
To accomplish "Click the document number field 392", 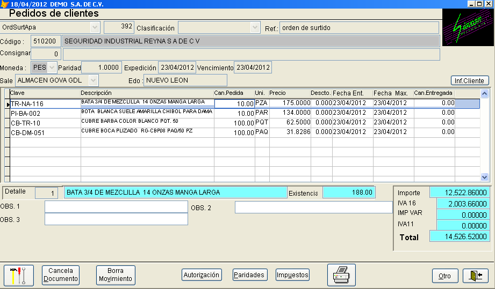I will 119,27.
